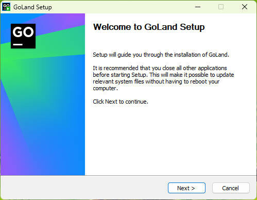Image resolution: width=257 pixels, height=200 pixels.
Task: Click the "Click Next to continue." text
Action: point(121,102)
